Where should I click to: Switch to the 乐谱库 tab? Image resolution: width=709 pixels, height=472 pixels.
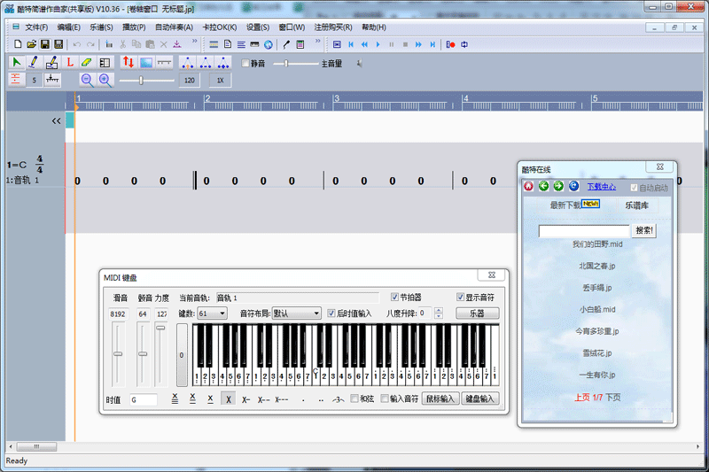(636, 205)
